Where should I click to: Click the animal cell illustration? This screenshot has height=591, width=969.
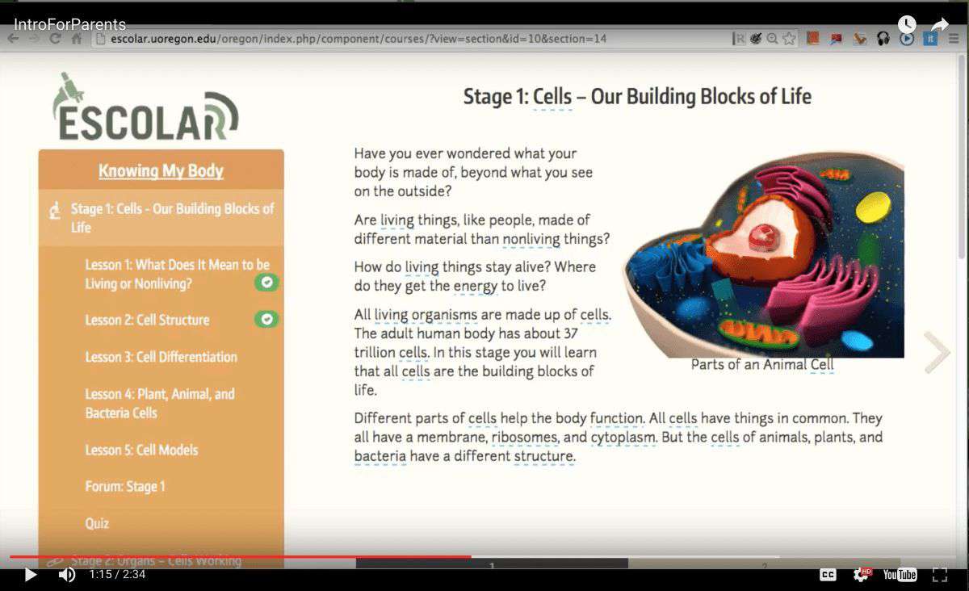point(763,254)
